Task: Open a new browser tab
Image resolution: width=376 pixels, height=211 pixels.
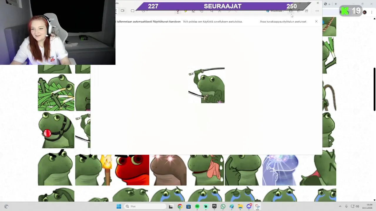Action: point(336,4)
